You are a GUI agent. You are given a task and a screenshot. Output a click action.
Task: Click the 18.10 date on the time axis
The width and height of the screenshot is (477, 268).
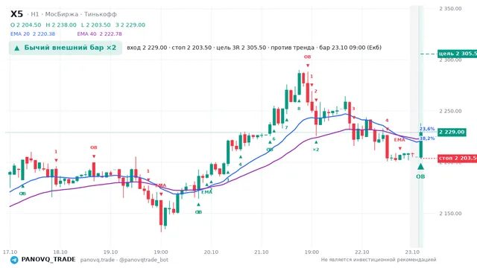tap(60, 252)
